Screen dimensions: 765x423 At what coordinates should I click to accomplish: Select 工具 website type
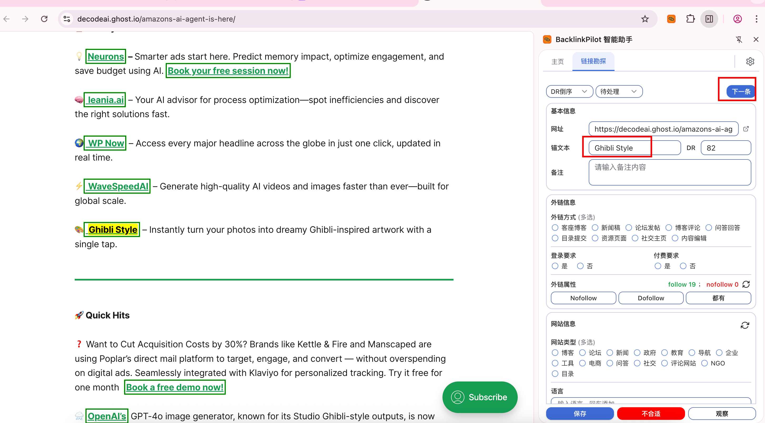tap(555, 363)
